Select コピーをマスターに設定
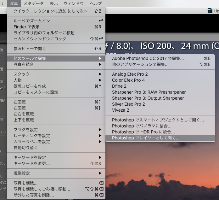 56,92
